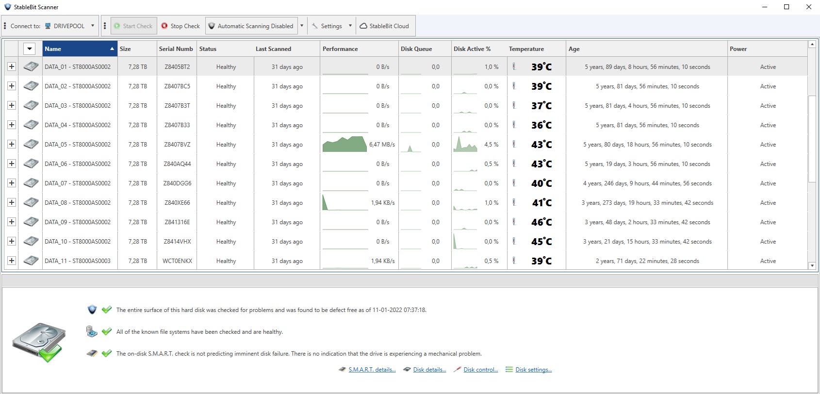Click the disk list scroll down arrow
Image resolution: width=820 pixels, height=394 pixels.
(x=812, y=265)
